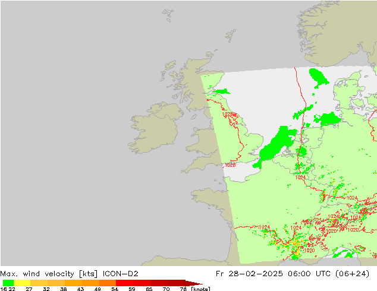
Task: Click the legend value '27'
Action: [29, 289]
